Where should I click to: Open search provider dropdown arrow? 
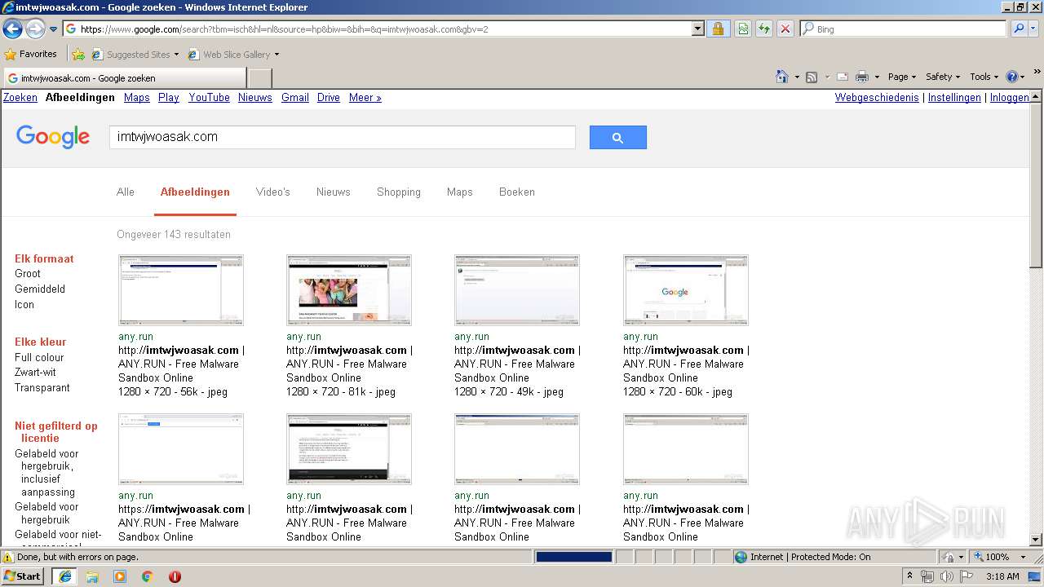(x=1034, y=29)
